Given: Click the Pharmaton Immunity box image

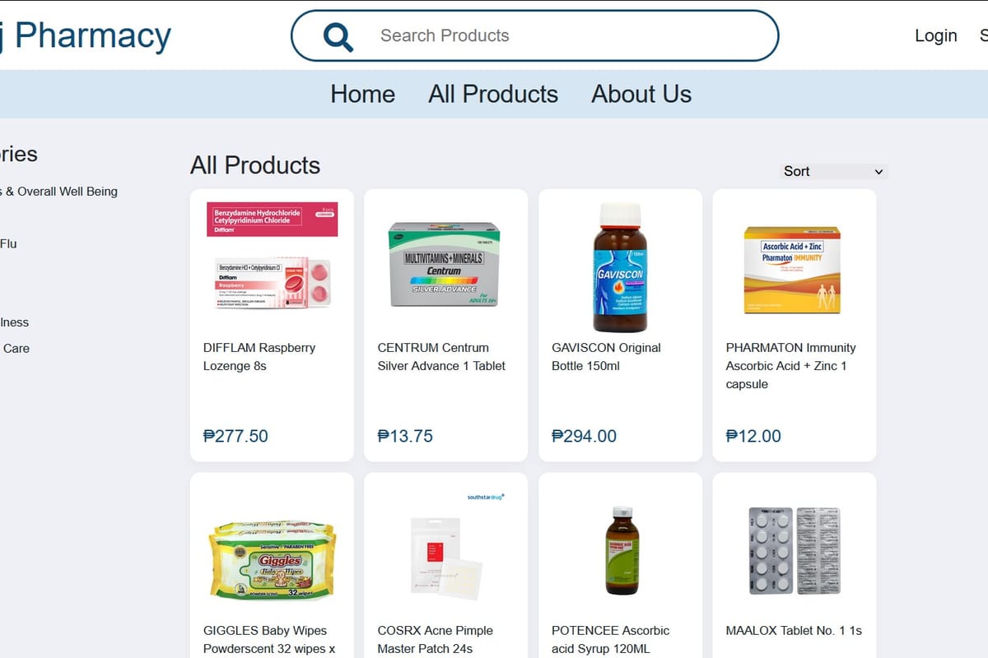Looking at the screenshot, I should pos(792,270).
